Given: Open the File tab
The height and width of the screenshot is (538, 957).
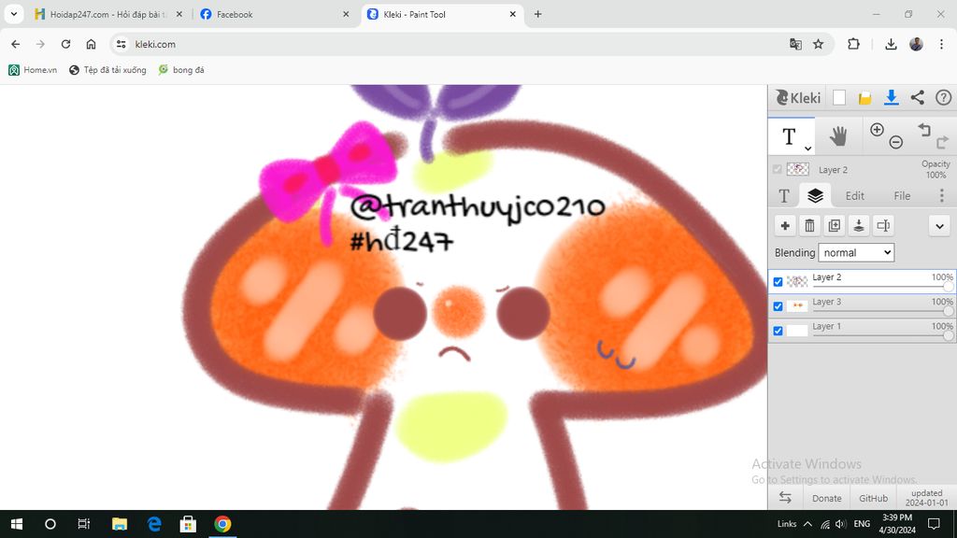Looking at the screenshot, I should pyautogui.click(x=902, y=196).
